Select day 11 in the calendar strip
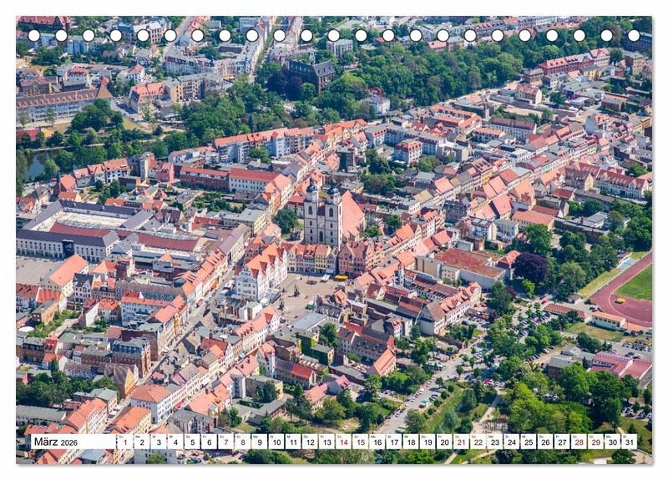 (x=293, y=442)
